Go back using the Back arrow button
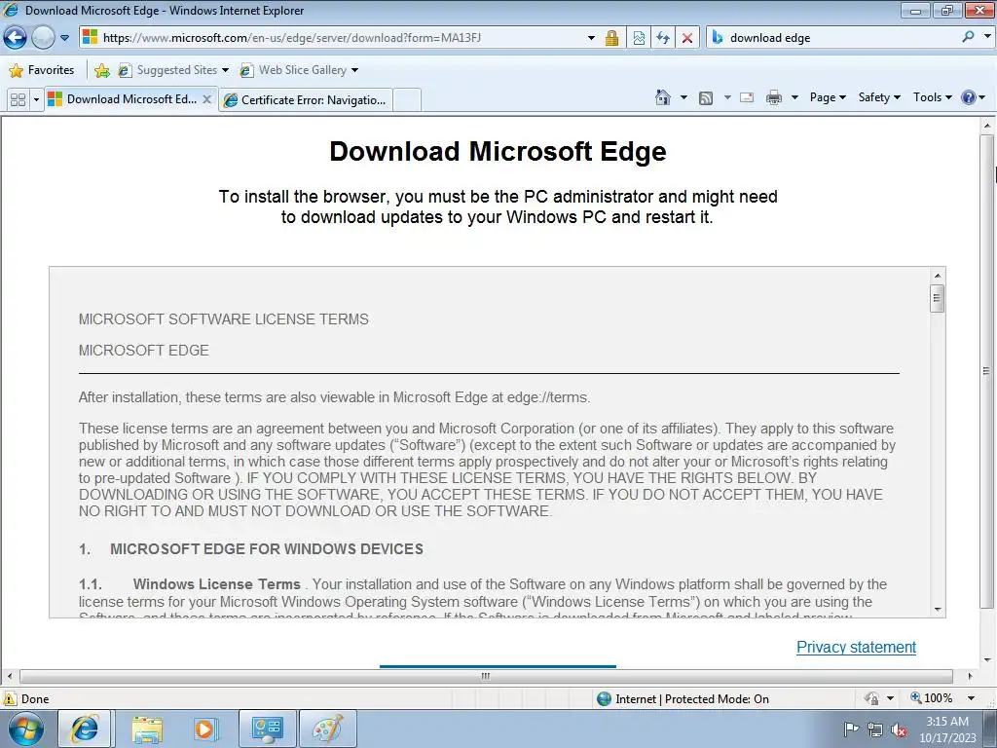The image size is (997, 748). click(16, 38)
